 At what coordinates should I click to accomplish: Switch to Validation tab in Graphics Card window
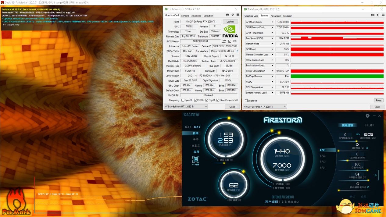click(208, 16)
